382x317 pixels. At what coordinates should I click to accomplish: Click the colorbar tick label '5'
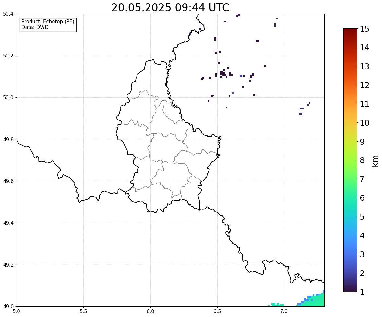tap(362, 217)
